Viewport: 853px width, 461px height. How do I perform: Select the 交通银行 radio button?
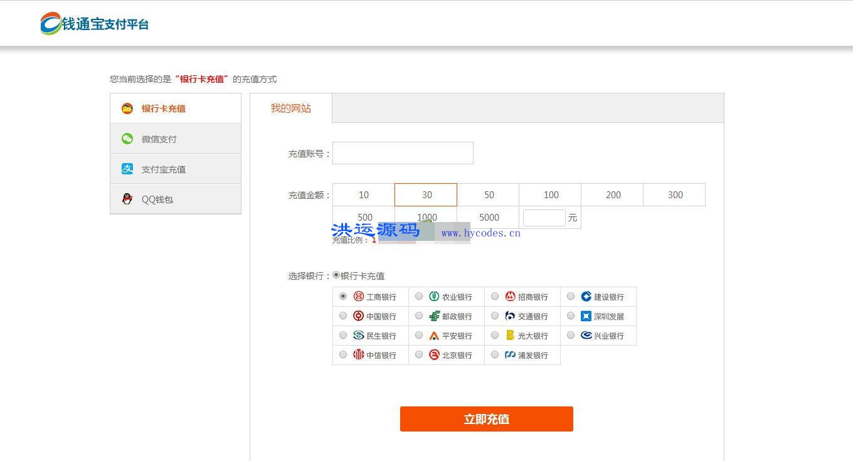(x=495, y=315)
